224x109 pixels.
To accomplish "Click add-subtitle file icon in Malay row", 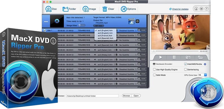I will (x=117, y=55).
